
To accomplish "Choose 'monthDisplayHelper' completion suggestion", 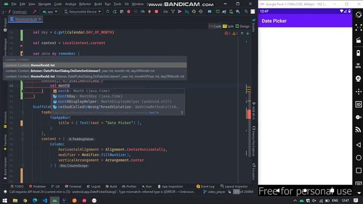I will (118, 101).
